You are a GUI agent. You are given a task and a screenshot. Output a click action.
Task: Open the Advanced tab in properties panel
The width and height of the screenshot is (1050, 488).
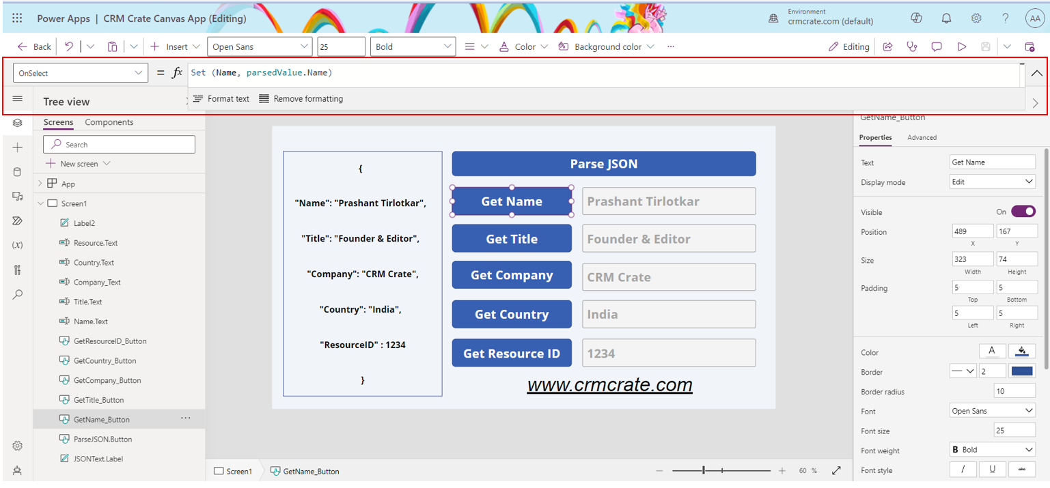coord(922,137)
